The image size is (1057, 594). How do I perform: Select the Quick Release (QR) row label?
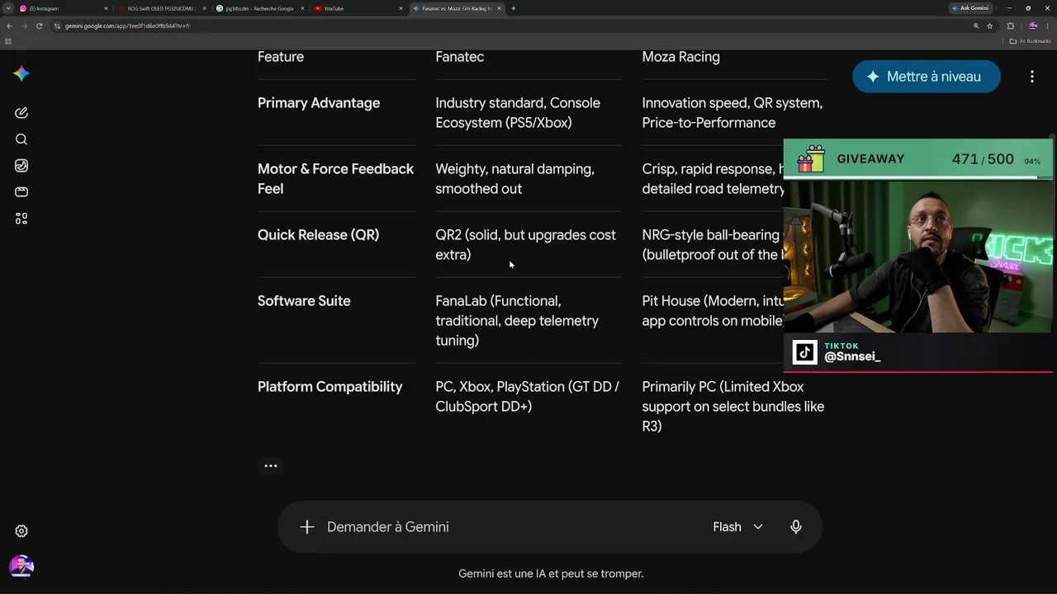(319, 235)
